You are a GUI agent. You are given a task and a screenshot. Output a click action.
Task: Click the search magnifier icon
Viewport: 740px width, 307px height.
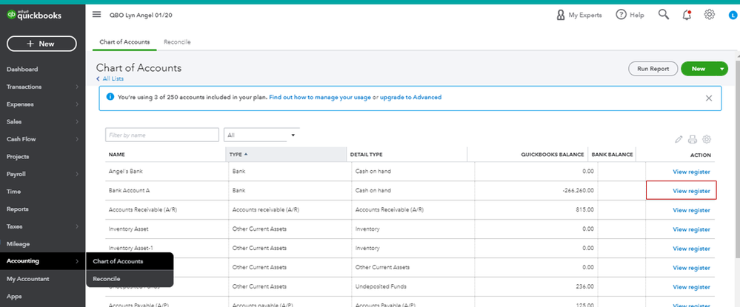(664, 15)
